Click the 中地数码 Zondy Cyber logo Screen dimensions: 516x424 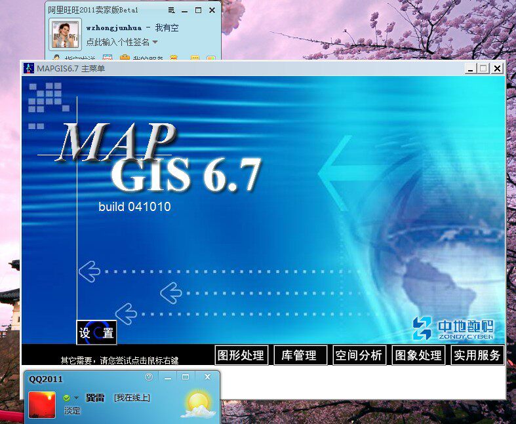454,328
